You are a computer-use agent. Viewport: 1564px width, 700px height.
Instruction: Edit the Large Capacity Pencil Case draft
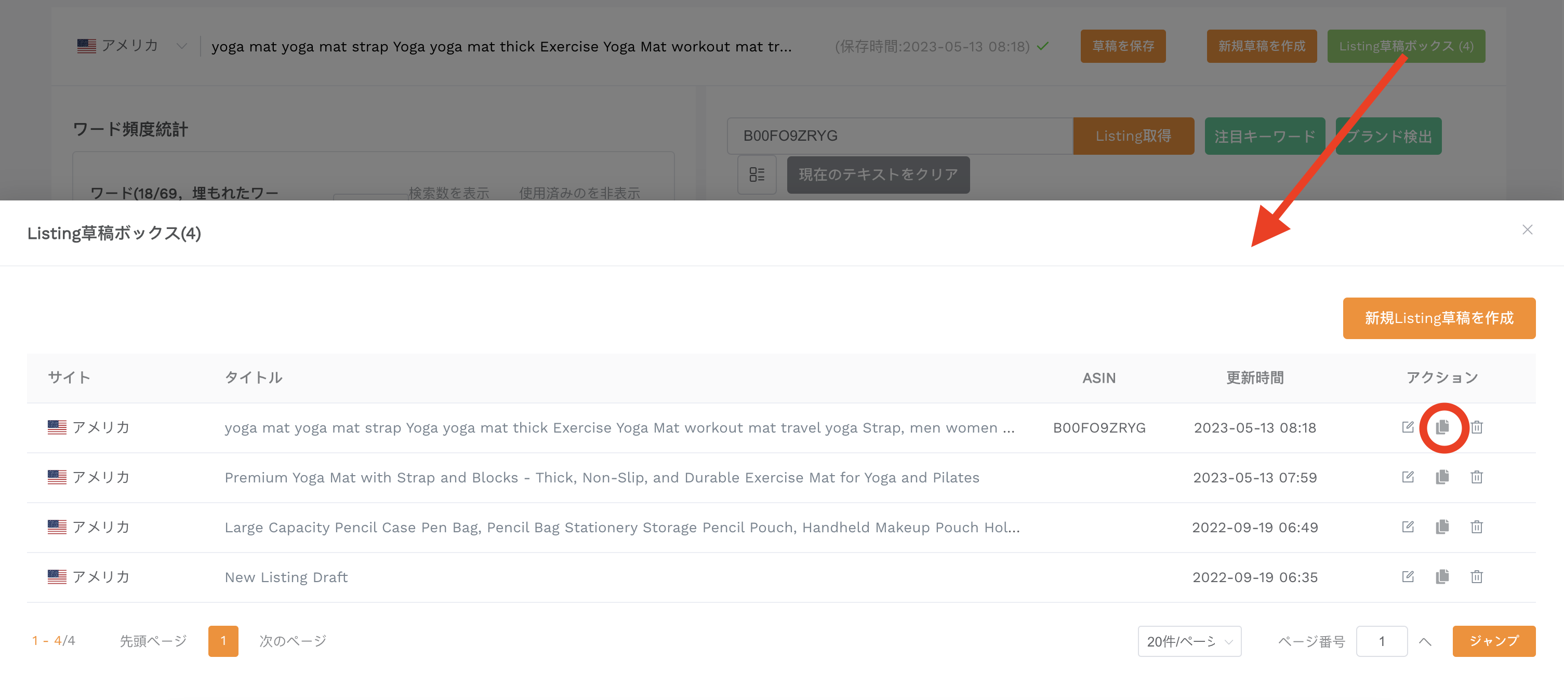pos(1408,527)
